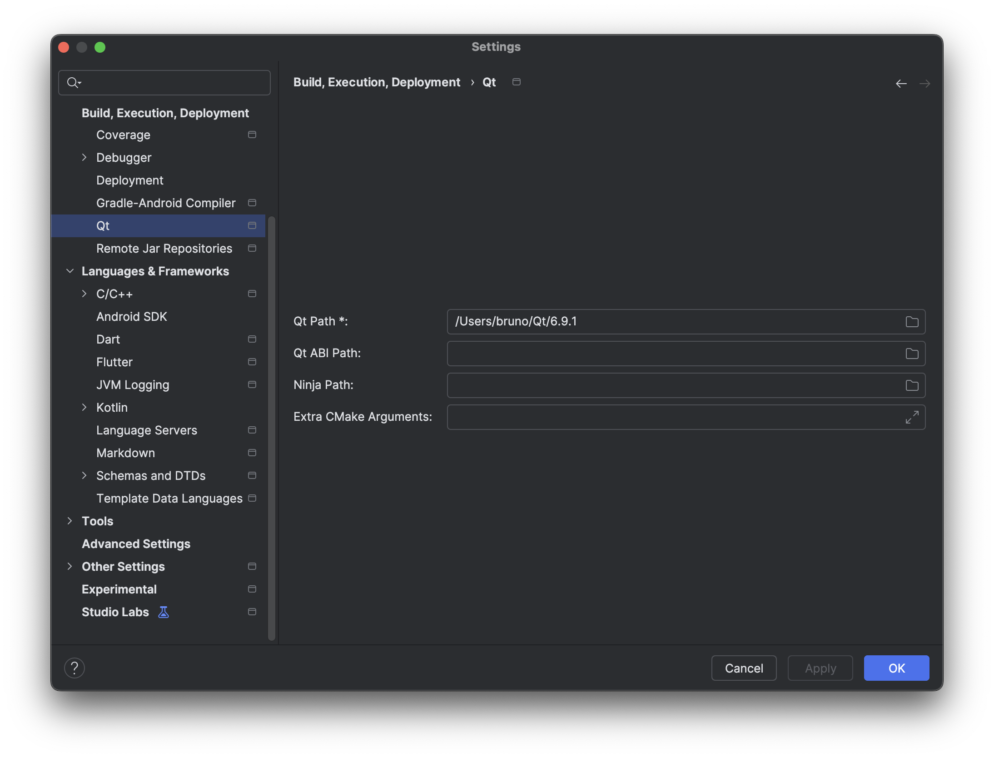
Task: Click the help question mark button
Action: pos(75,668)
